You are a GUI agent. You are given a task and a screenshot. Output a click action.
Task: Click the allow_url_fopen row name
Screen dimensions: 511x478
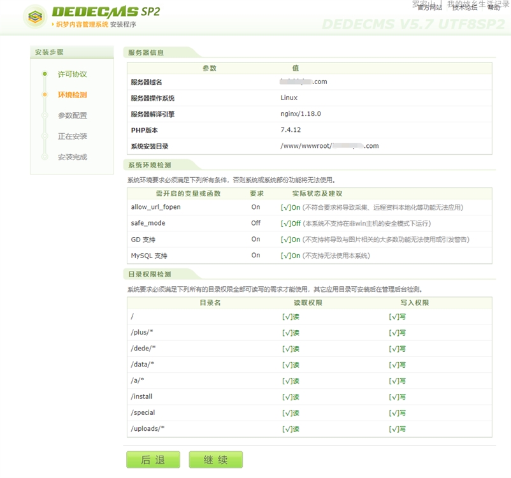(155, 207)
